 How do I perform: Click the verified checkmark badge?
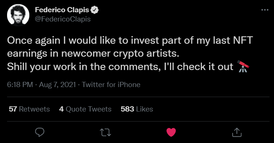pyautogui.click(x=95, y=10)
